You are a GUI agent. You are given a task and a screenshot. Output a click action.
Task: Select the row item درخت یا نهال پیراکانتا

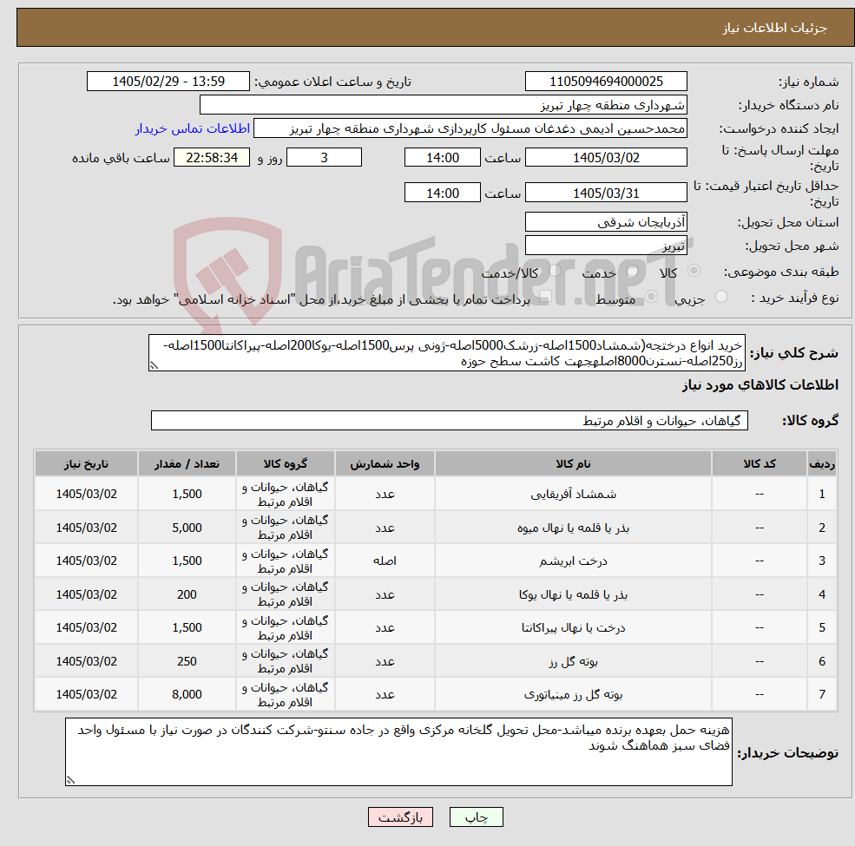click(573, 628)
